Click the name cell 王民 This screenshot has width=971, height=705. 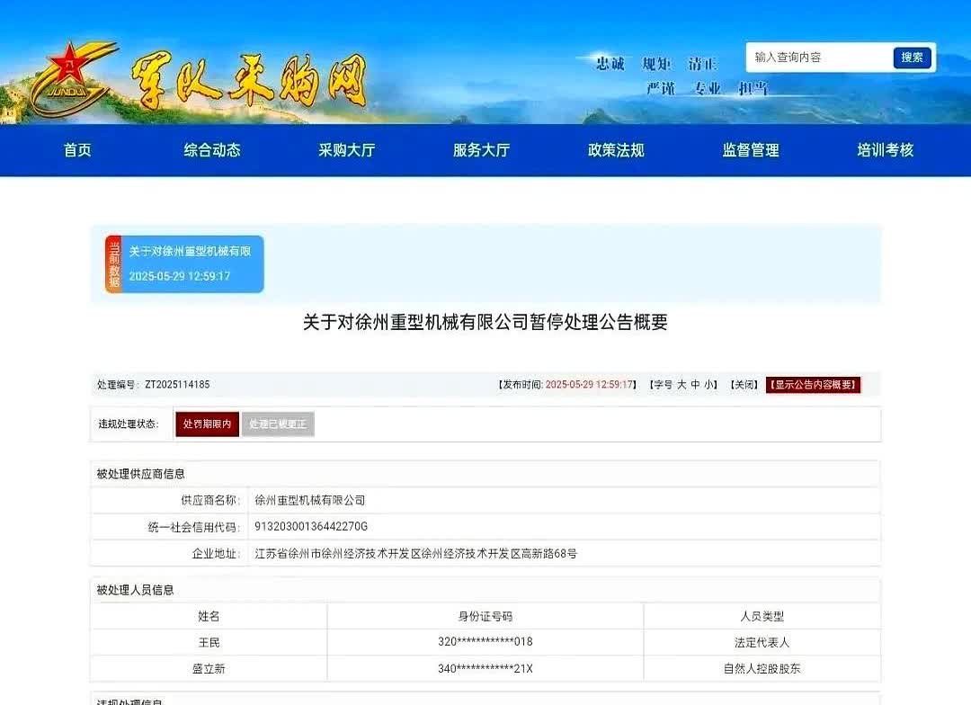(x=209, y=643)
